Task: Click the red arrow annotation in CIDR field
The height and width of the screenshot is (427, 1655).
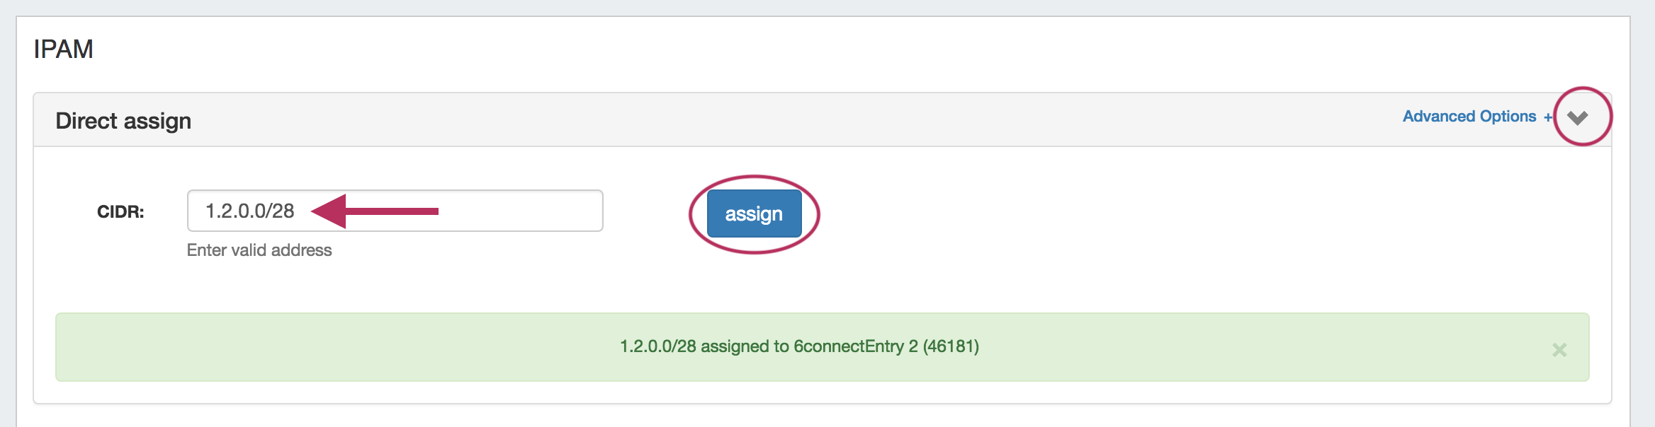Action: [375, 211]
